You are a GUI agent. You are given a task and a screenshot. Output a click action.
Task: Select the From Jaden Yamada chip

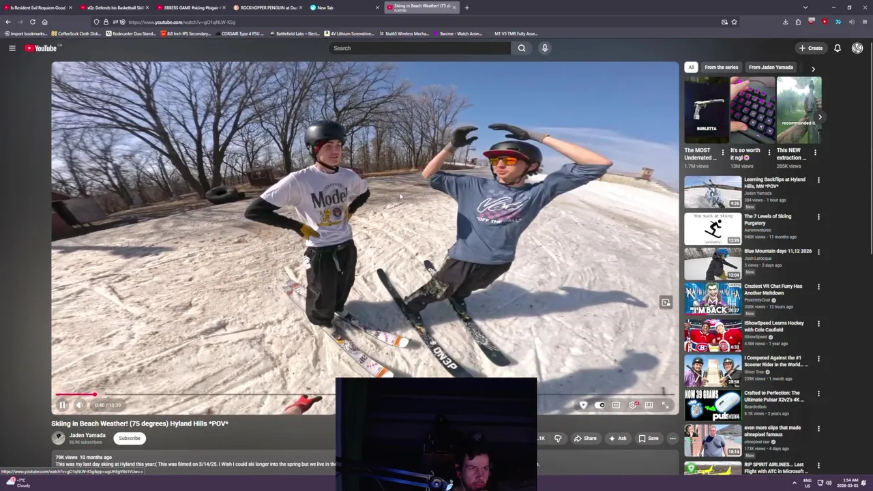pyautogui.click(x=771, y=68)
